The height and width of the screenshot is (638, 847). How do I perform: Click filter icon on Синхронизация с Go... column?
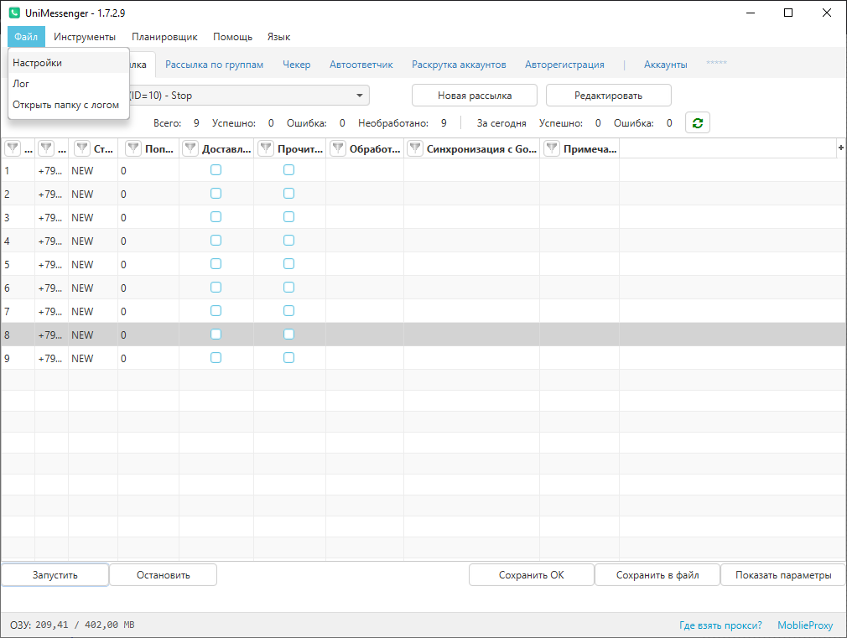(415, 148)
